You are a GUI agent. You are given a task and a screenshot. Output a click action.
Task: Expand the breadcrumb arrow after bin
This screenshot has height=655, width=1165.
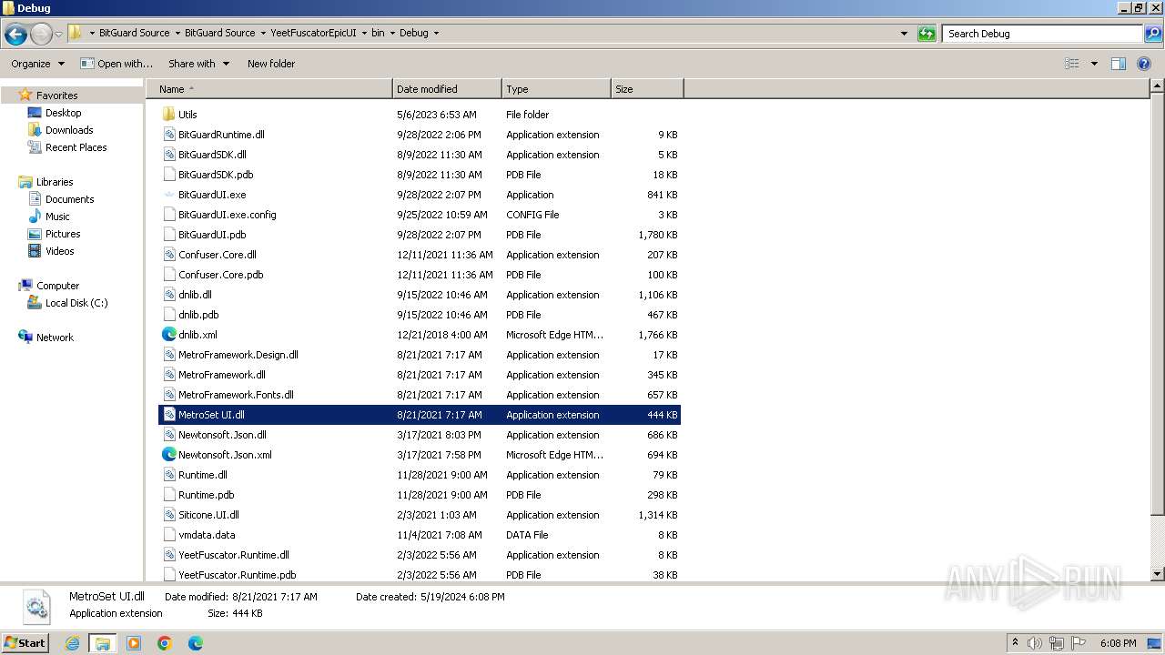coord(392,34)
